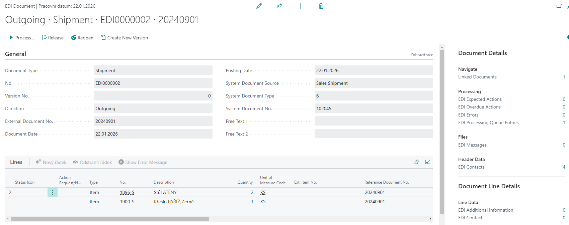The width and height of the screenshot is (569, 225).
Task: Collapse the General section header
Action: [x=15, y=54]
